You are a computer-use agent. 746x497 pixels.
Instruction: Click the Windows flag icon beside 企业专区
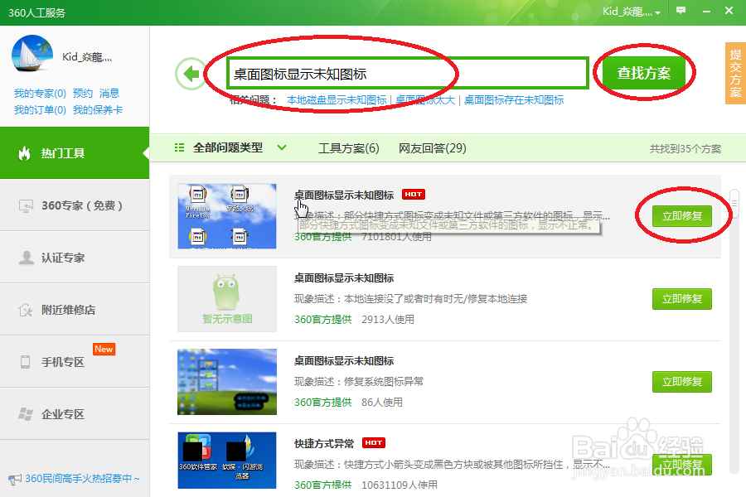[x=25, y=414]
